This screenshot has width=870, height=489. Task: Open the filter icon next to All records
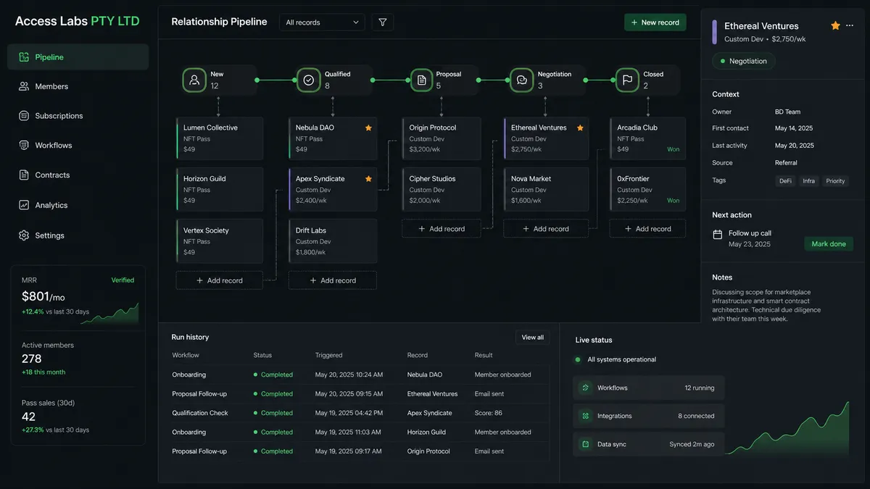383,22
